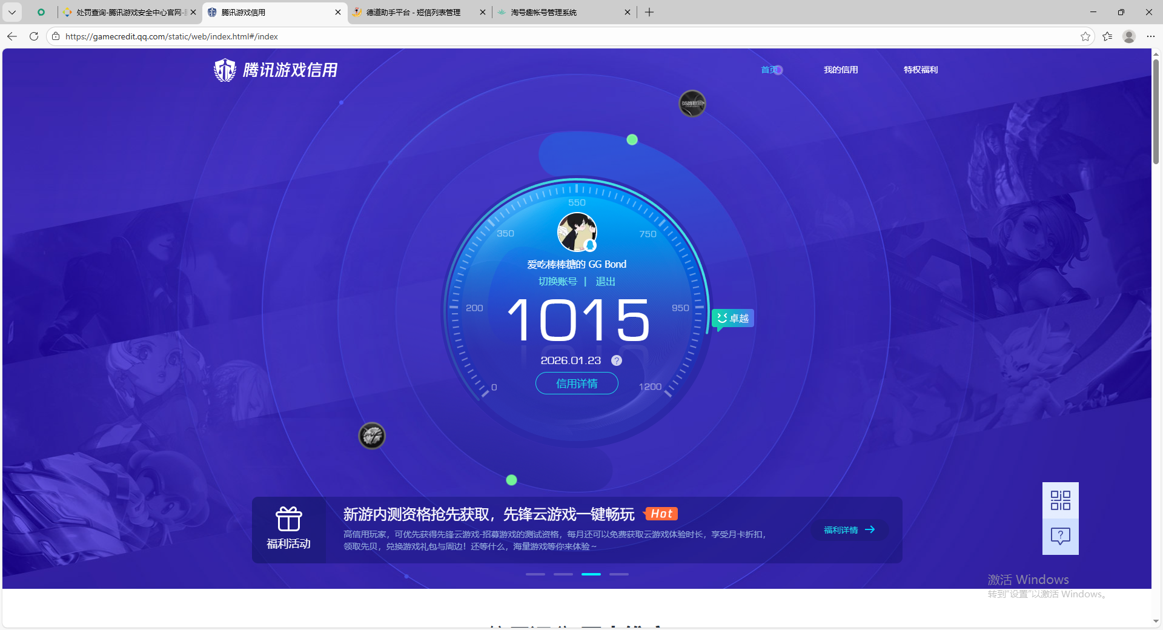Click the lower-left game emblem icon

click(371, 436)
